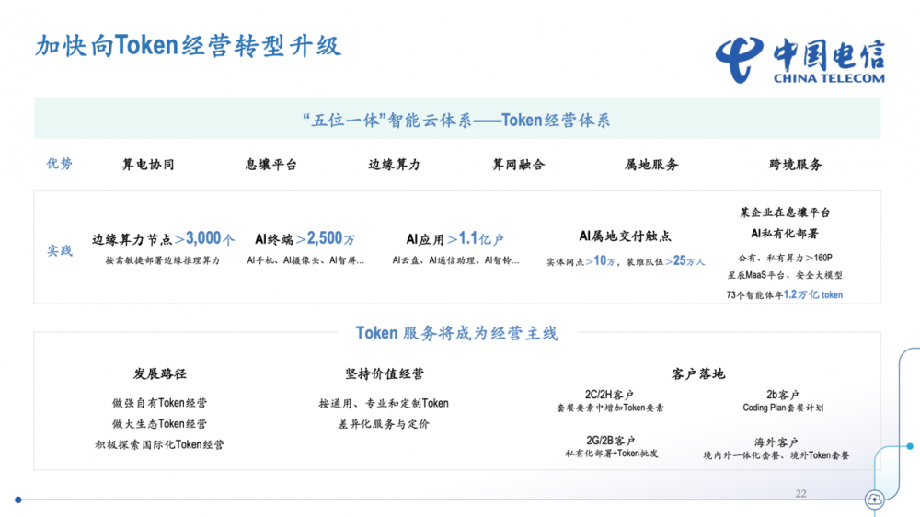The height and width of the screenshot is (517, 920).
Task: Select the 跨境服务 heading
Action: (x=795, y=165)
